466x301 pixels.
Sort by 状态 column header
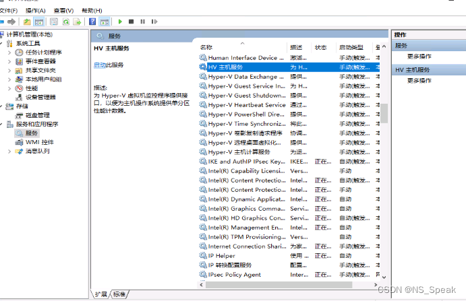(324, 47)
